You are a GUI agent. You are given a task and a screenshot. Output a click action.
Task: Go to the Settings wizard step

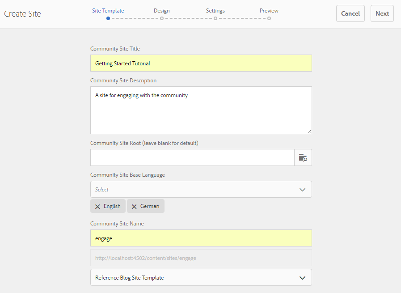215,11
